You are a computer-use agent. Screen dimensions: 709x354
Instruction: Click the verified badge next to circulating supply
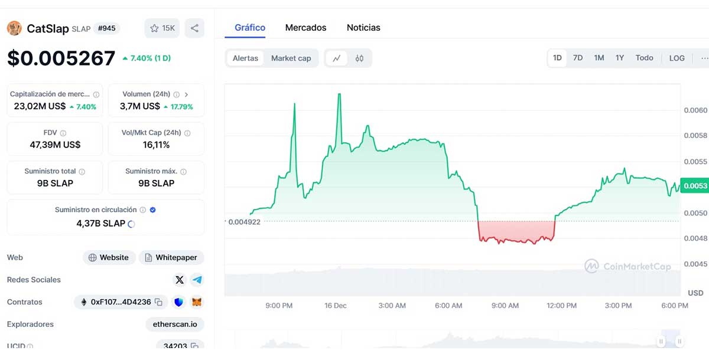153,210
